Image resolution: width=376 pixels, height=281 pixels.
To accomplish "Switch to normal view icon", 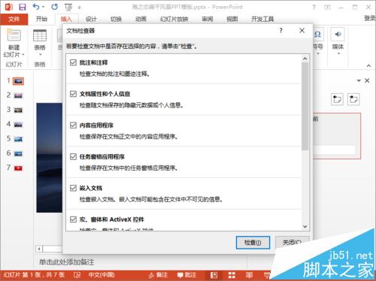I will point(214,275).
